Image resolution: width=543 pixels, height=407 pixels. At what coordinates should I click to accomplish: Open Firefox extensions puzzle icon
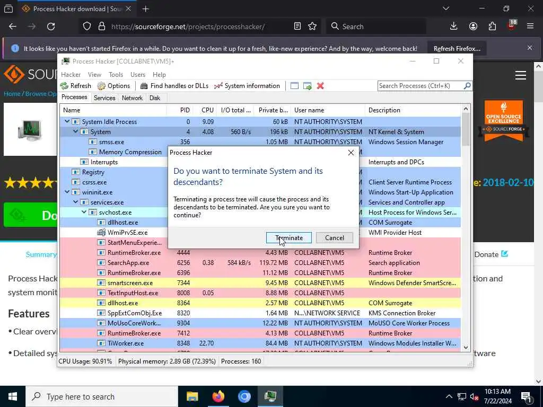tap(492, 26)
